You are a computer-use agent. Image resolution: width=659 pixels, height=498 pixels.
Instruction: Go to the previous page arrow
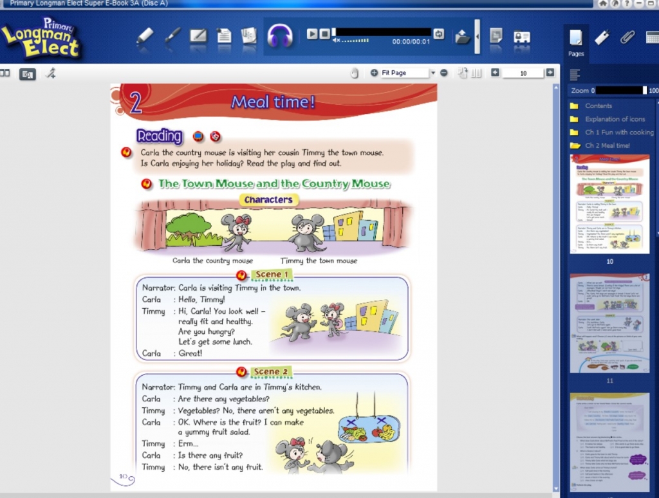(495, 73)
